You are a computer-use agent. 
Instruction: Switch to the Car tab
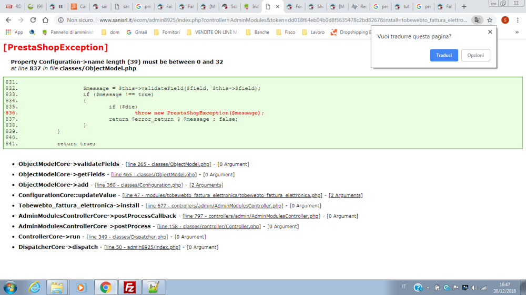[78, 6]
